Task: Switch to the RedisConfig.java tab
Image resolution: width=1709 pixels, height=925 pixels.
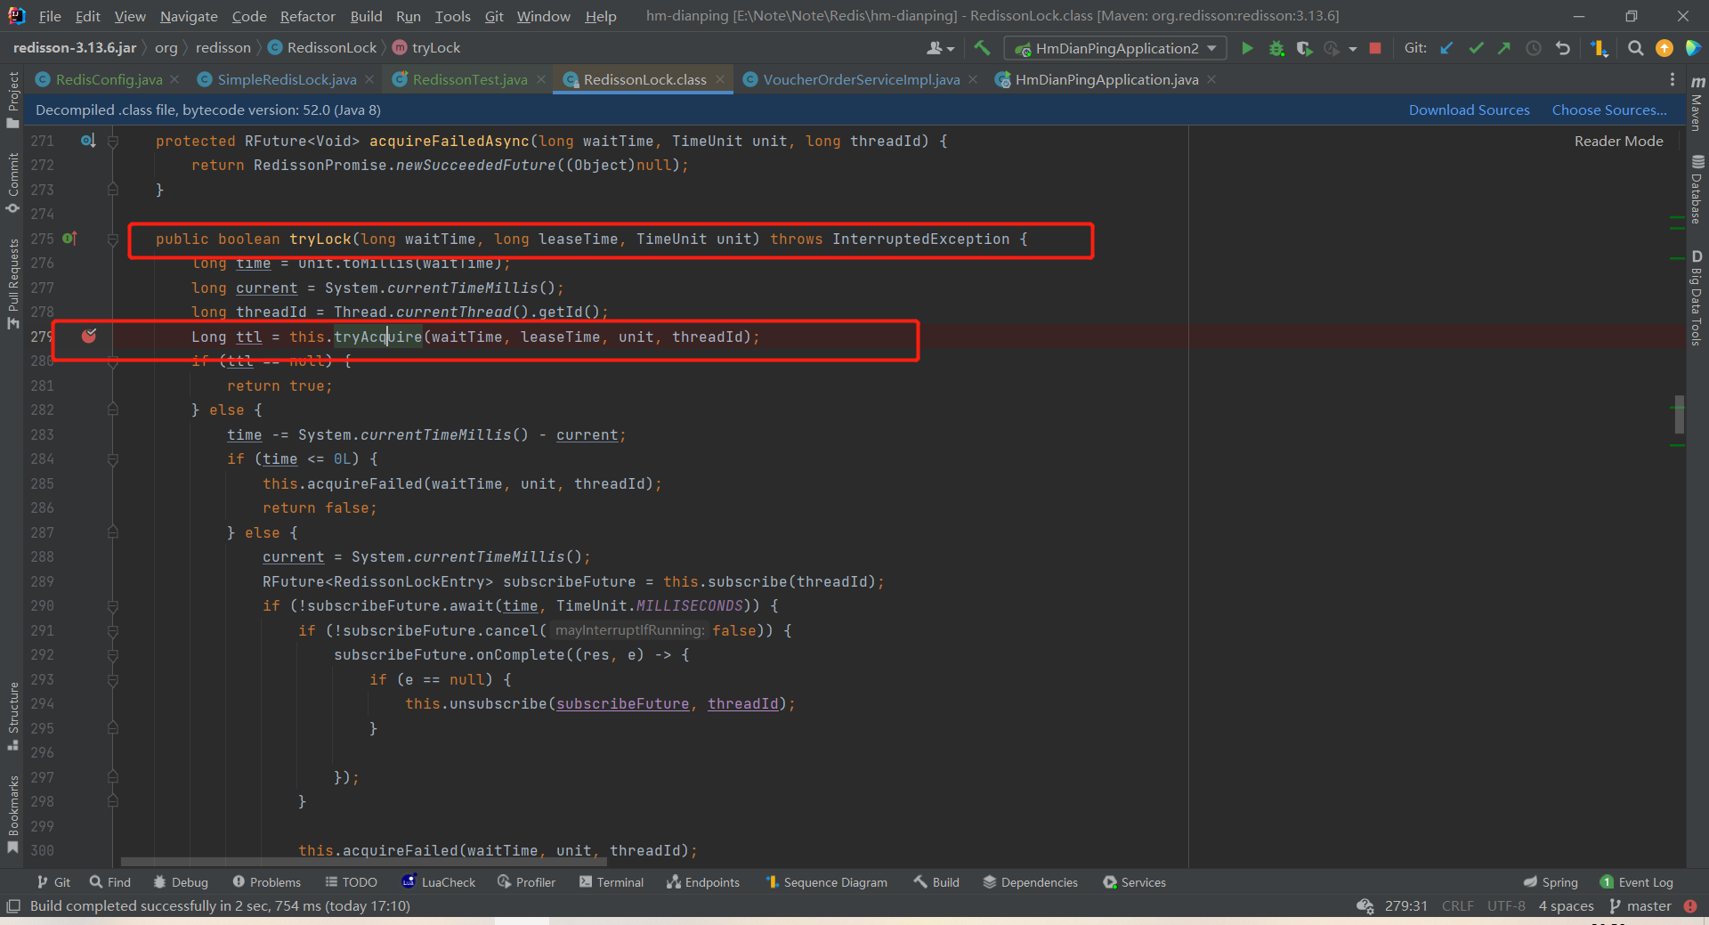Action: [x=109, y=79]
